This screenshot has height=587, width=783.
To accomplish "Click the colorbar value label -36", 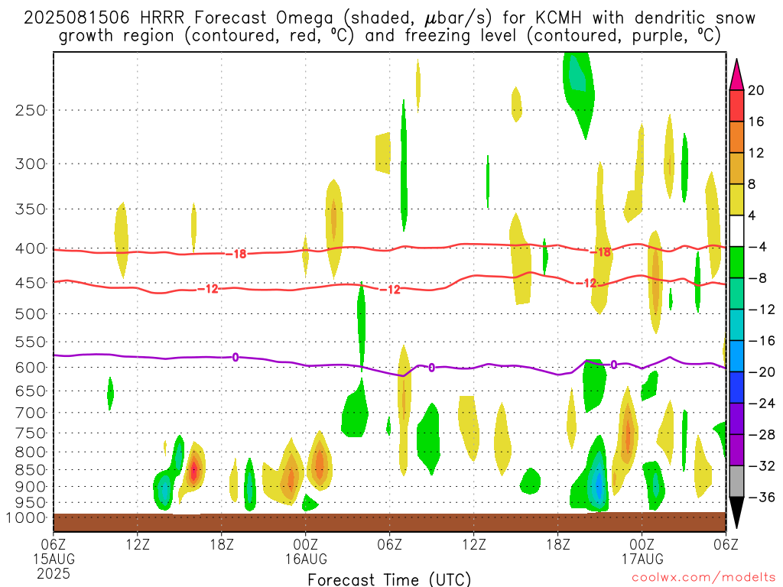I will point(762,497).
